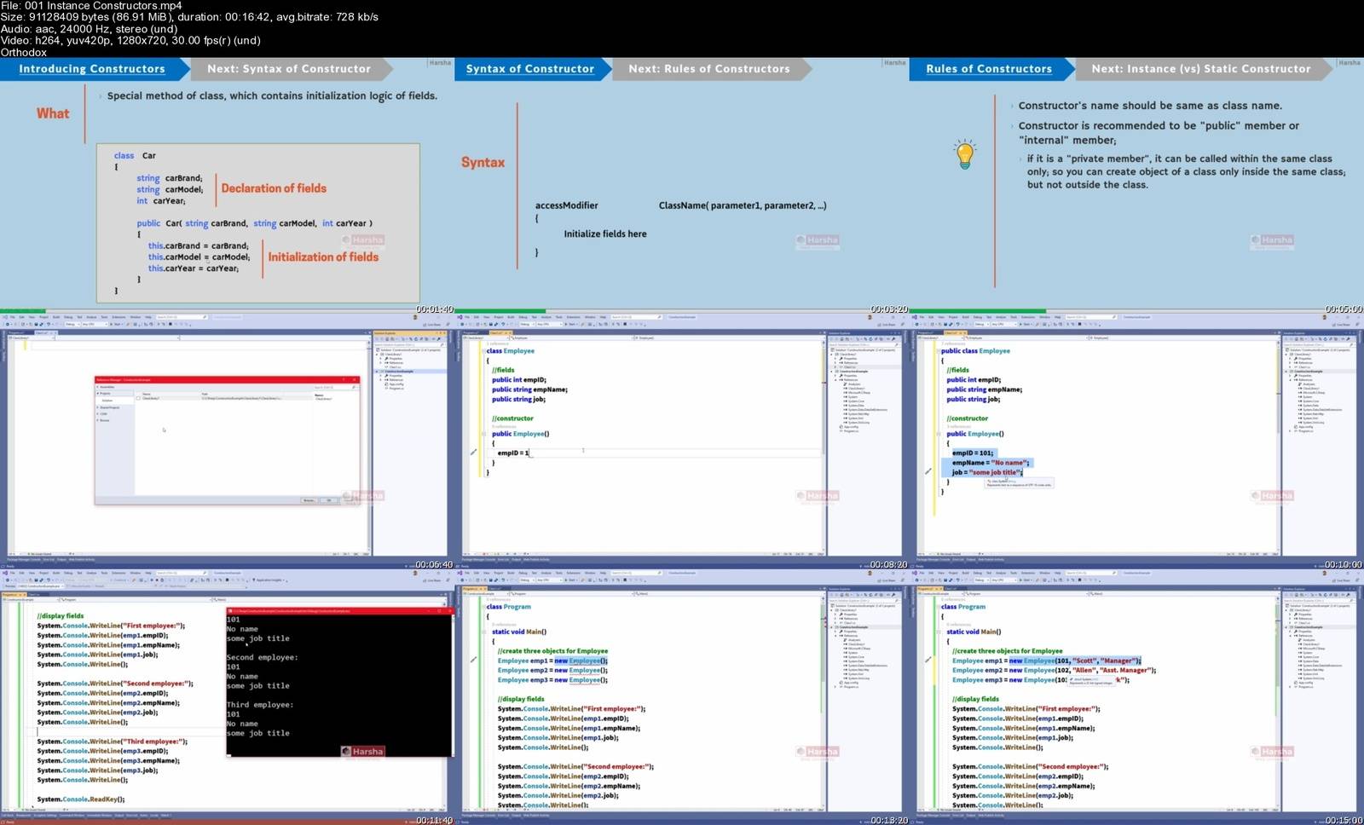Open the thumbnail showing empID = 1 code
Viewport: 1364px width, 825px height.
click(x=681, y=441)
